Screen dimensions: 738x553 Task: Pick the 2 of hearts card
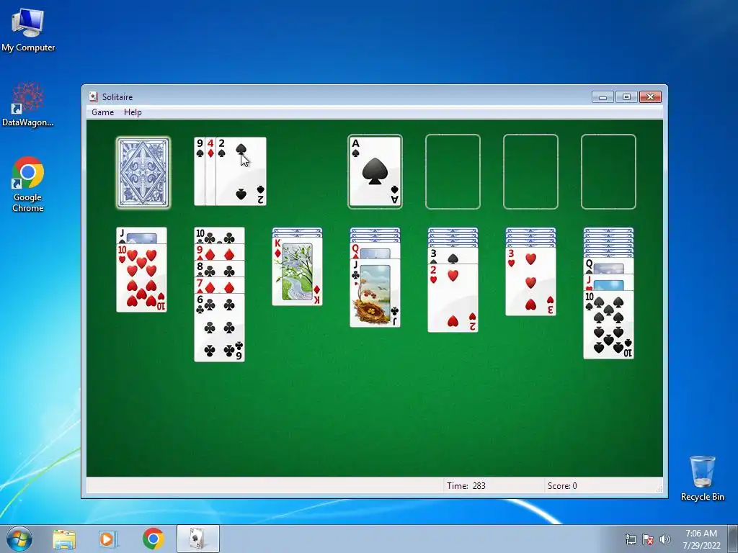pyautogui.click(x=453, y=297)
